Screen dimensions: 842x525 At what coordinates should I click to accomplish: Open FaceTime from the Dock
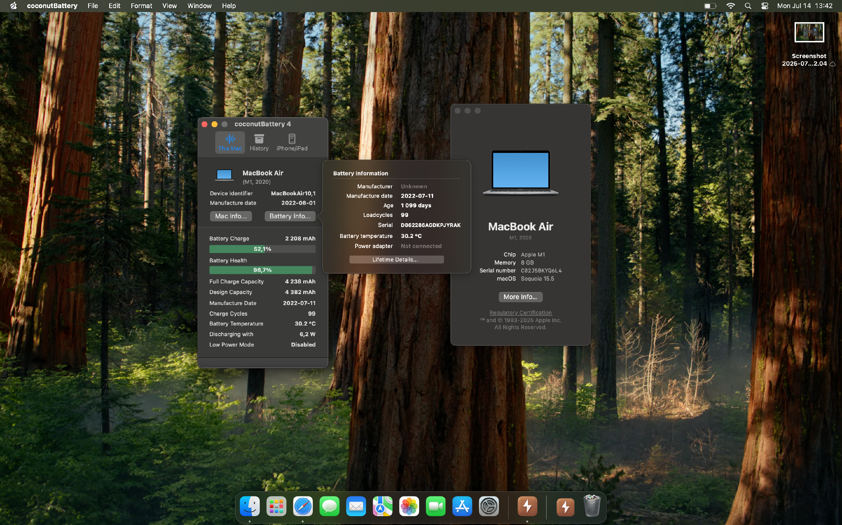436,506
